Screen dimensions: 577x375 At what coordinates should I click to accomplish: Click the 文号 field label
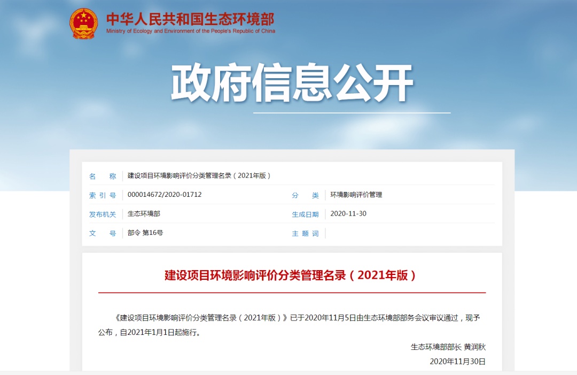[103, 233]
